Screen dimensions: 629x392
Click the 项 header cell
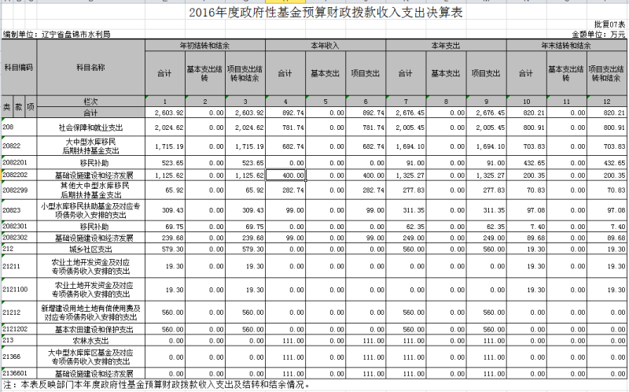[31, 107]
